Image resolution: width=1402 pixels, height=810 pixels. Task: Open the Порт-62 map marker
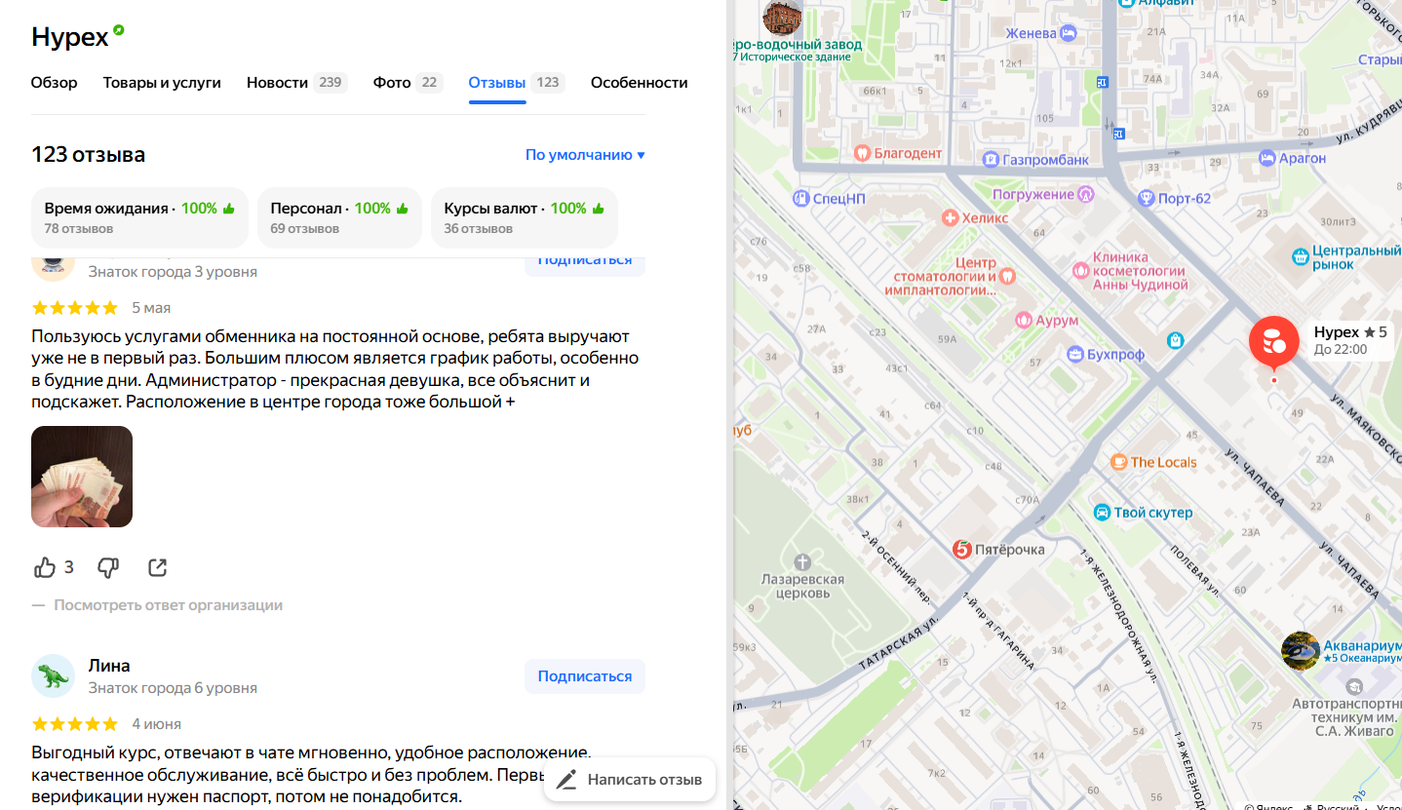(1147, 199)
